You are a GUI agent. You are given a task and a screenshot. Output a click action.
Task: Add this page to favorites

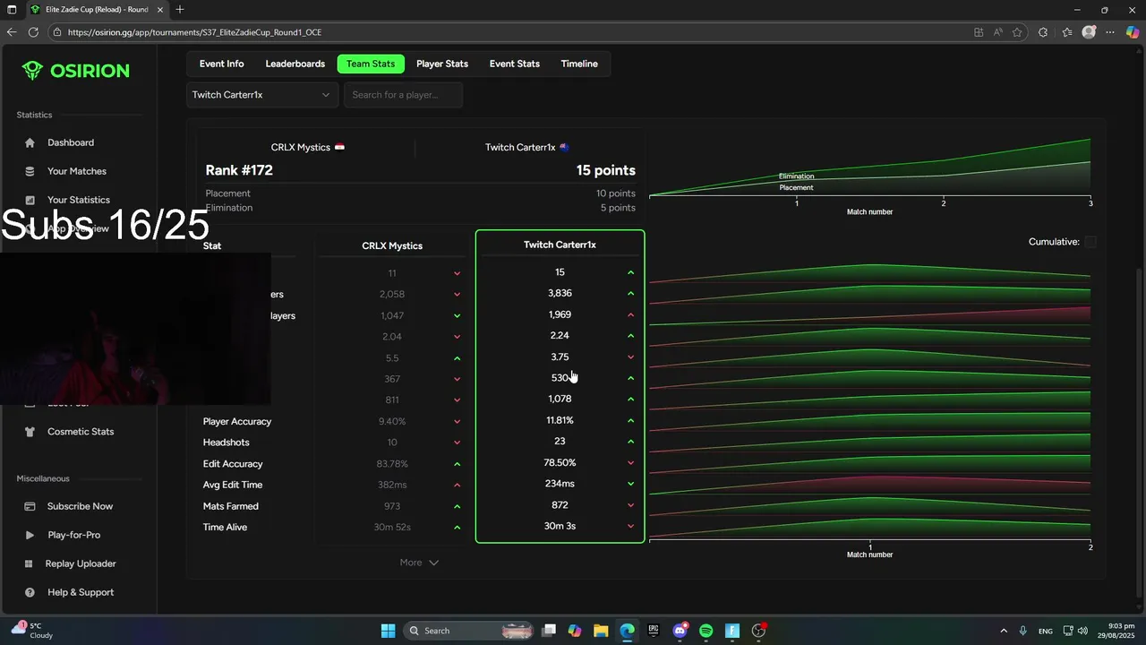click(1017, 32)
